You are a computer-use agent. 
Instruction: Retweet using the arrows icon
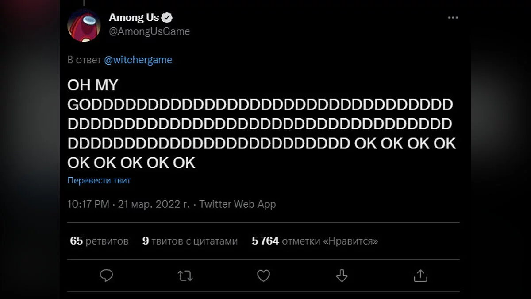point(185,276)
